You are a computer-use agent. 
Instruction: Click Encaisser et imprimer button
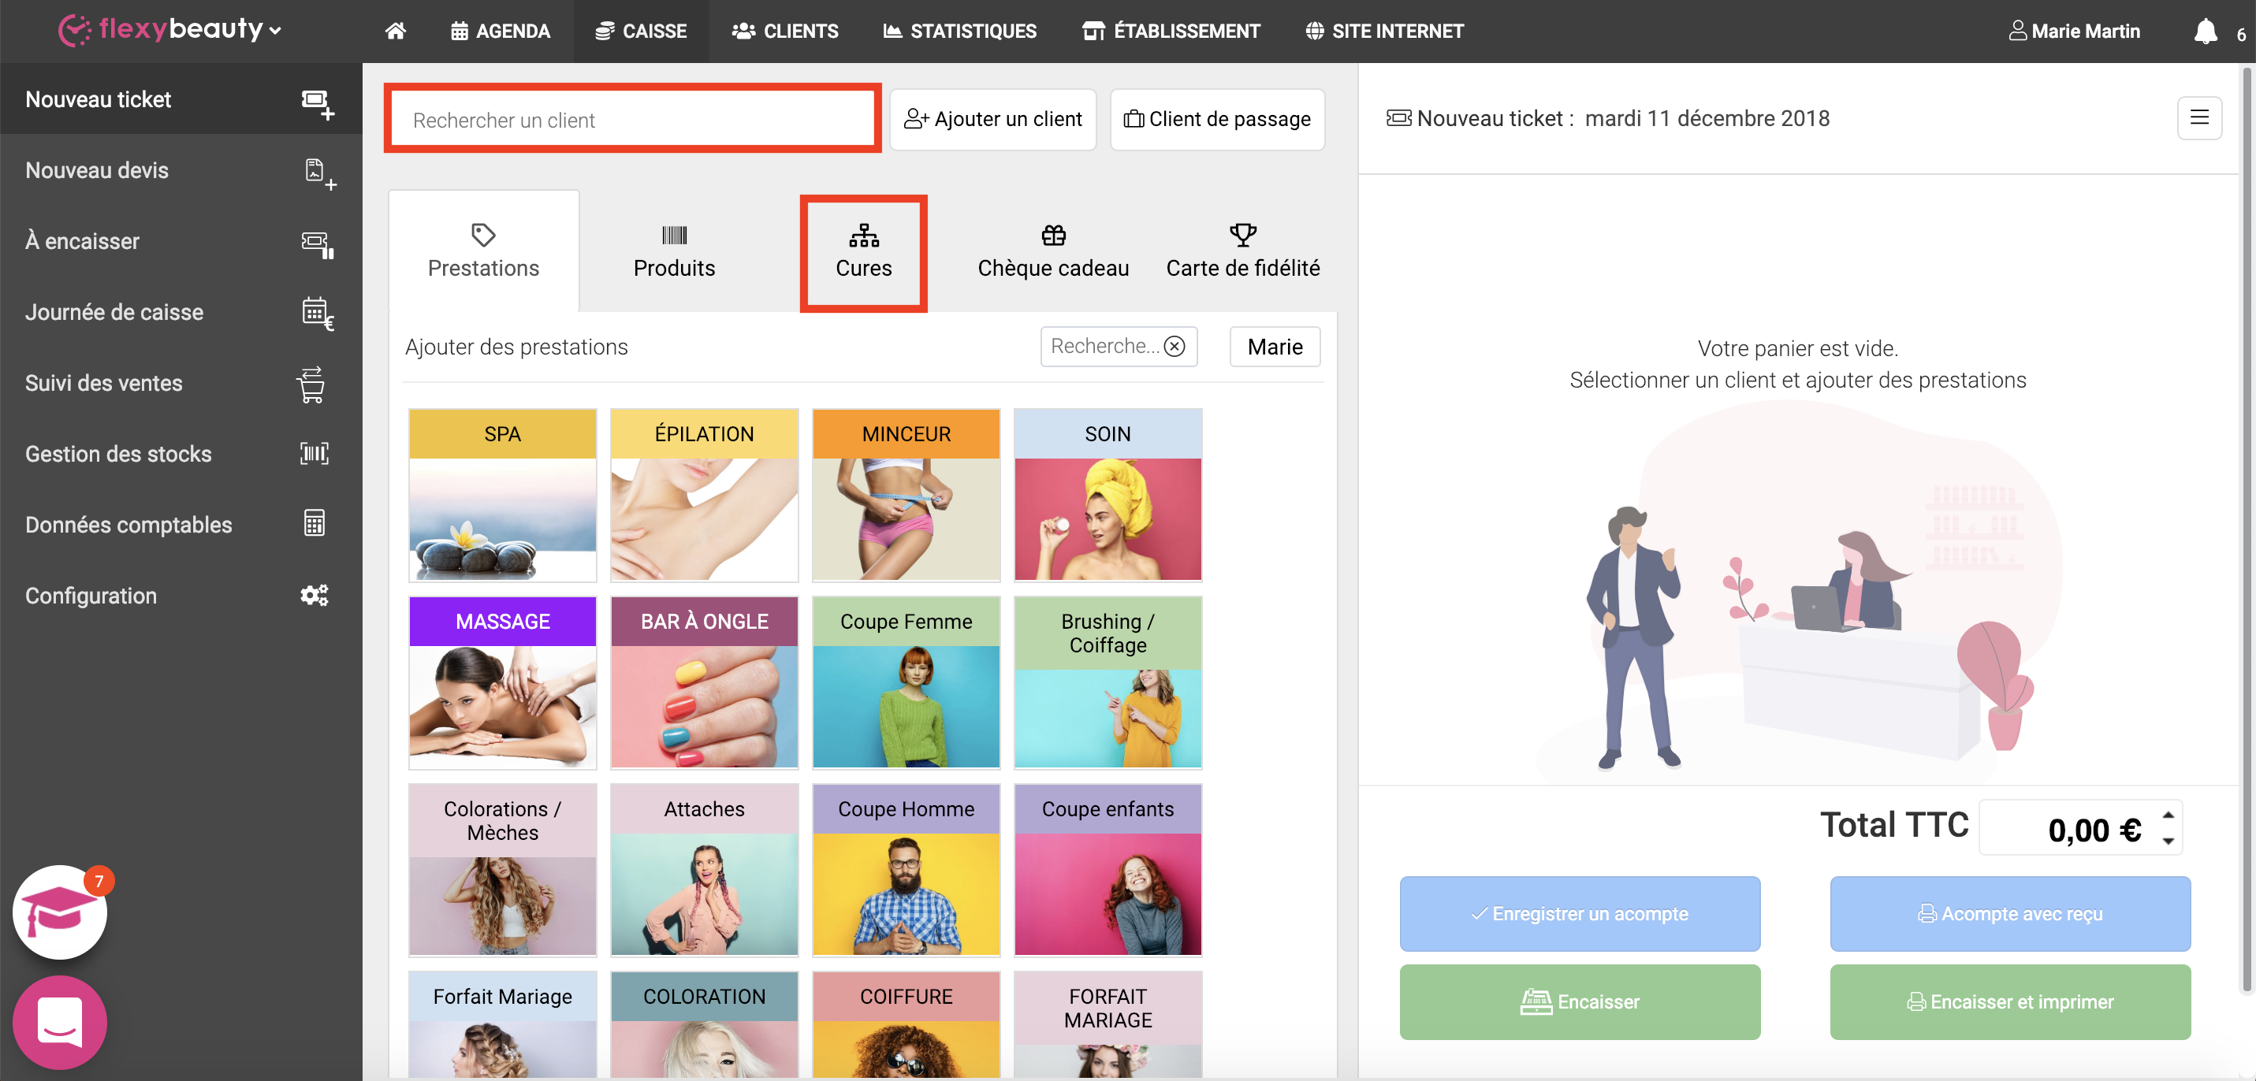click(x=2010, y=1001)
